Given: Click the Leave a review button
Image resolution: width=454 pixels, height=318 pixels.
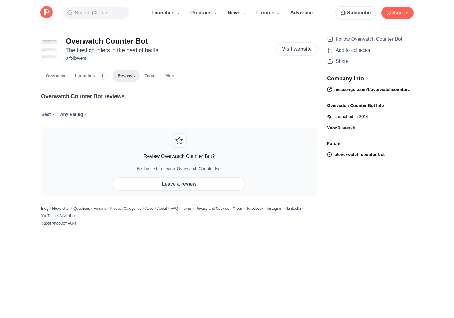Looking at the screenshot, I should coord(179,184).
